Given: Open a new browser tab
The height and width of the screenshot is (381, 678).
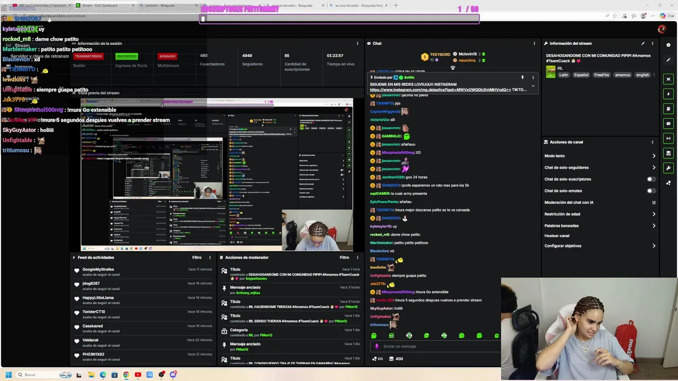Looking at the screenshot, I should [x=396, y=5].
